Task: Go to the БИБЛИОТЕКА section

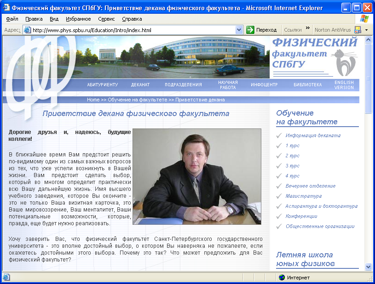Action: pyautogui.click(x=308, y=85)
